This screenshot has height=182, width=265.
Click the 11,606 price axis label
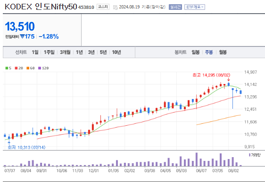click(250, 122)
